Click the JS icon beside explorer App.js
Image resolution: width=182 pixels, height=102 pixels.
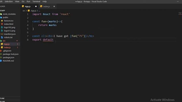(2, 44)
